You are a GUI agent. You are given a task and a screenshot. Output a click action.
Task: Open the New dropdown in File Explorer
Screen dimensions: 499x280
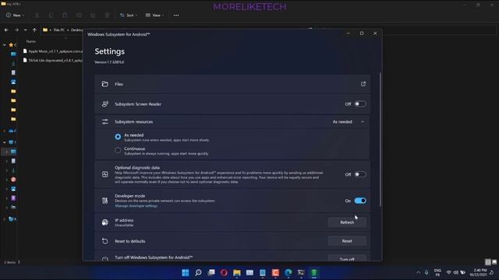15,16
